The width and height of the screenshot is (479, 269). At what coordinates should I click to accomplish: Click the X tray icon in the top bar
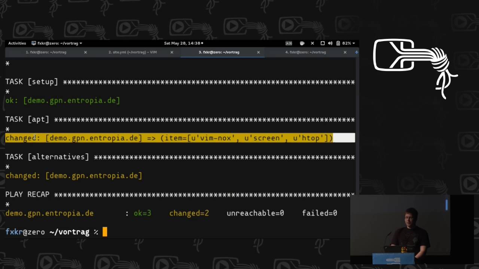coord(312,43)
